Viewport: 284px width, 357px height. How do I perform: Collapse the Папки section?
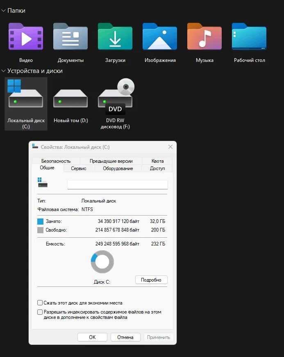pos(3,11)
